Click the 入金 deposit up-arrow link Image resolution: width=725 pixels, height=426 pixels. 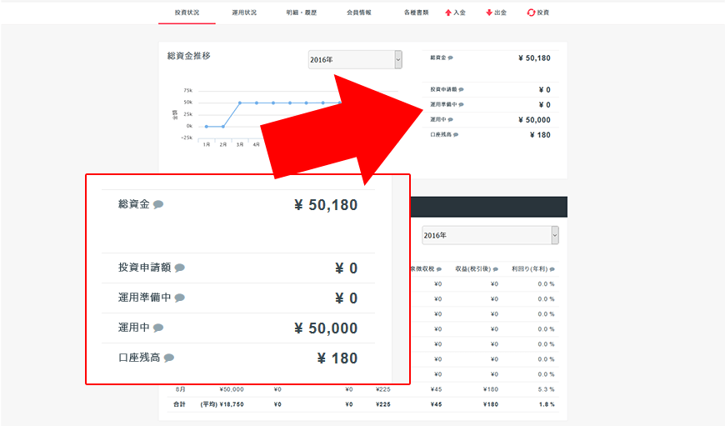coord(456,13)
